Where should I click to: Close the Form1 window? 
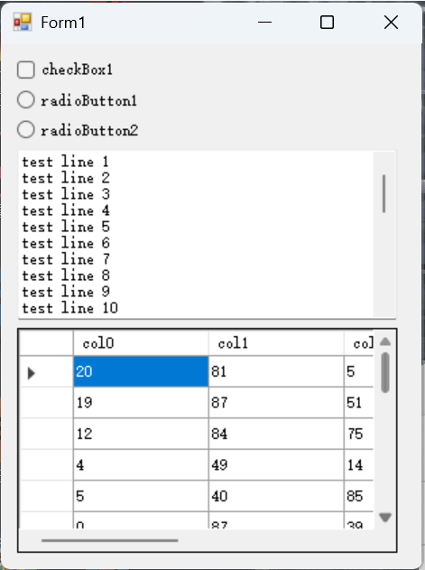click(x=392, y=23)
